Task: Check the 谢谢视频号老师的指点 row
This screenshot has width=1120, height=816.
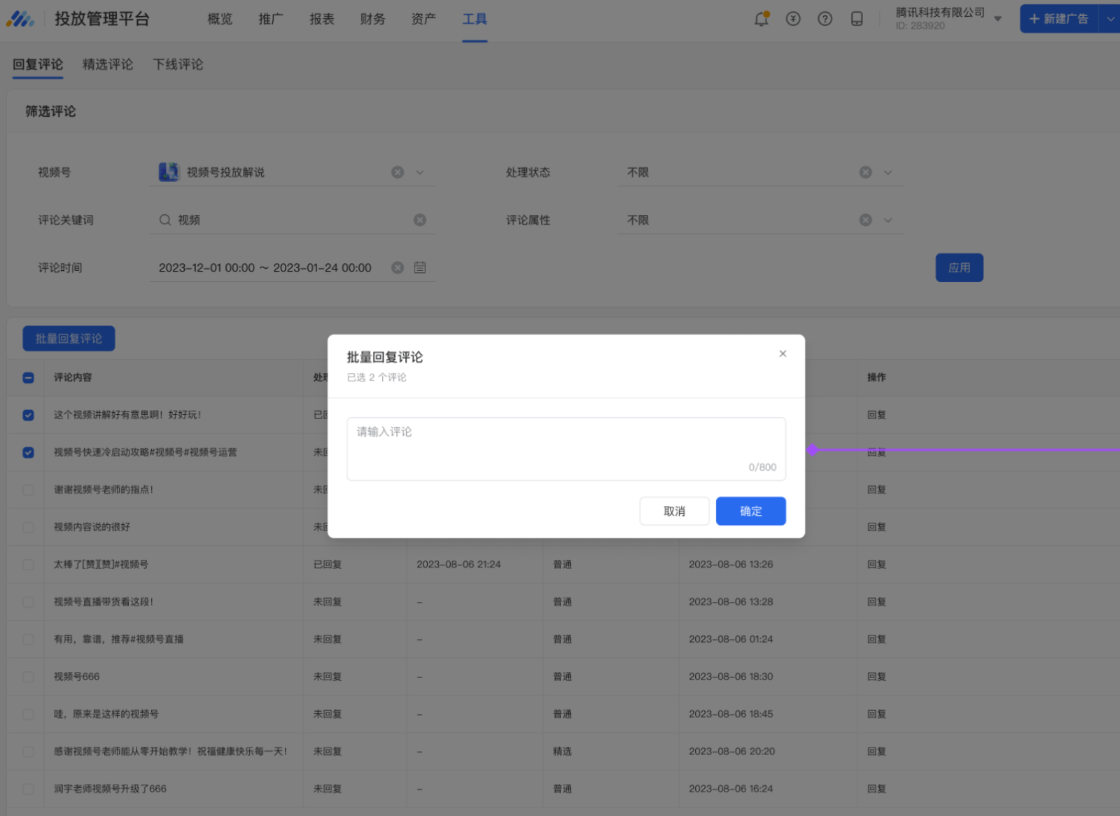Action: click(28, 490)
